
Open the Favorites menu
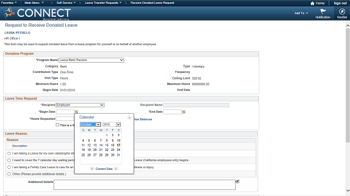(9, 3)
